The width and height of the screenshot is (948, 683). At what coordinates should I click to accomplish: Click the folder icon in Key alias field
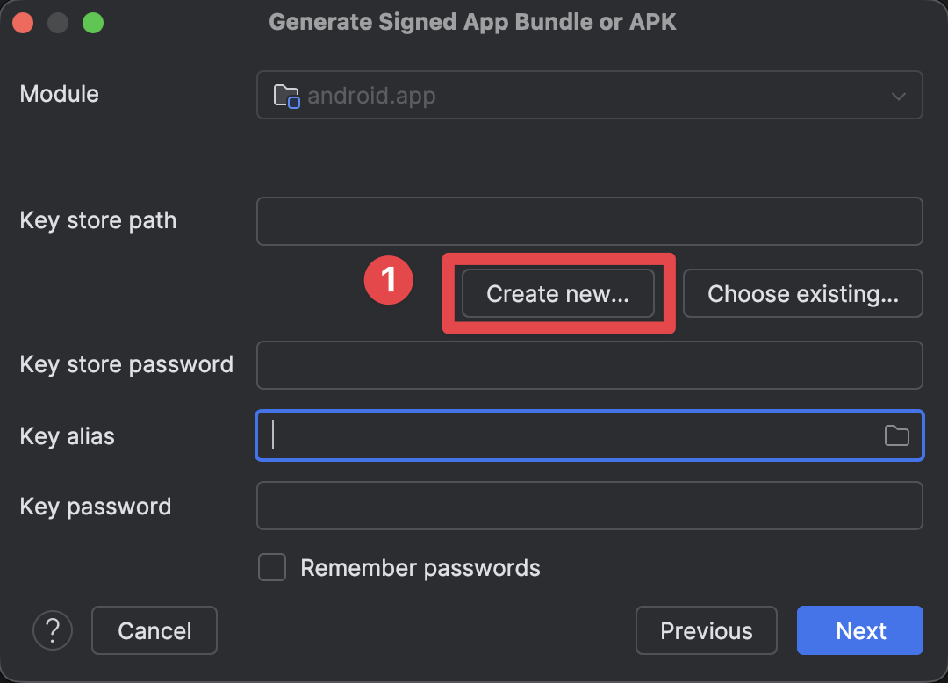[x=897, y=435]
